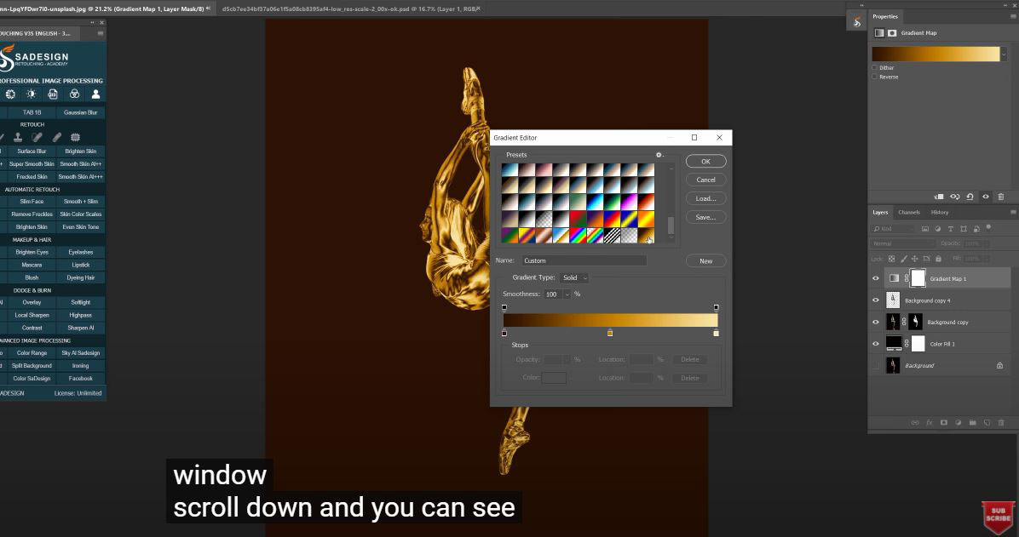Toggle the layer filter switch dot

(x=988, y=228)
